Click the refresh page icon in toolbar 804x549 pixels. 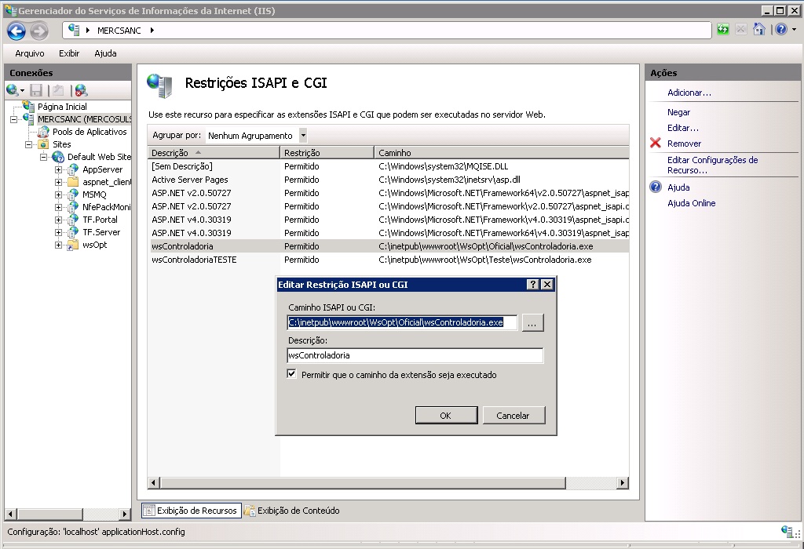click(x=722, y=30)
